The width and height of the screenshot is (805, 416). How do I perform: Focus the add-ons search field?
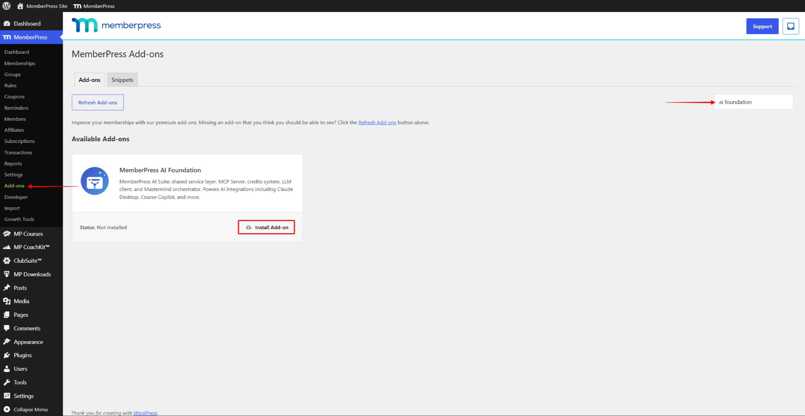[753, 102]
